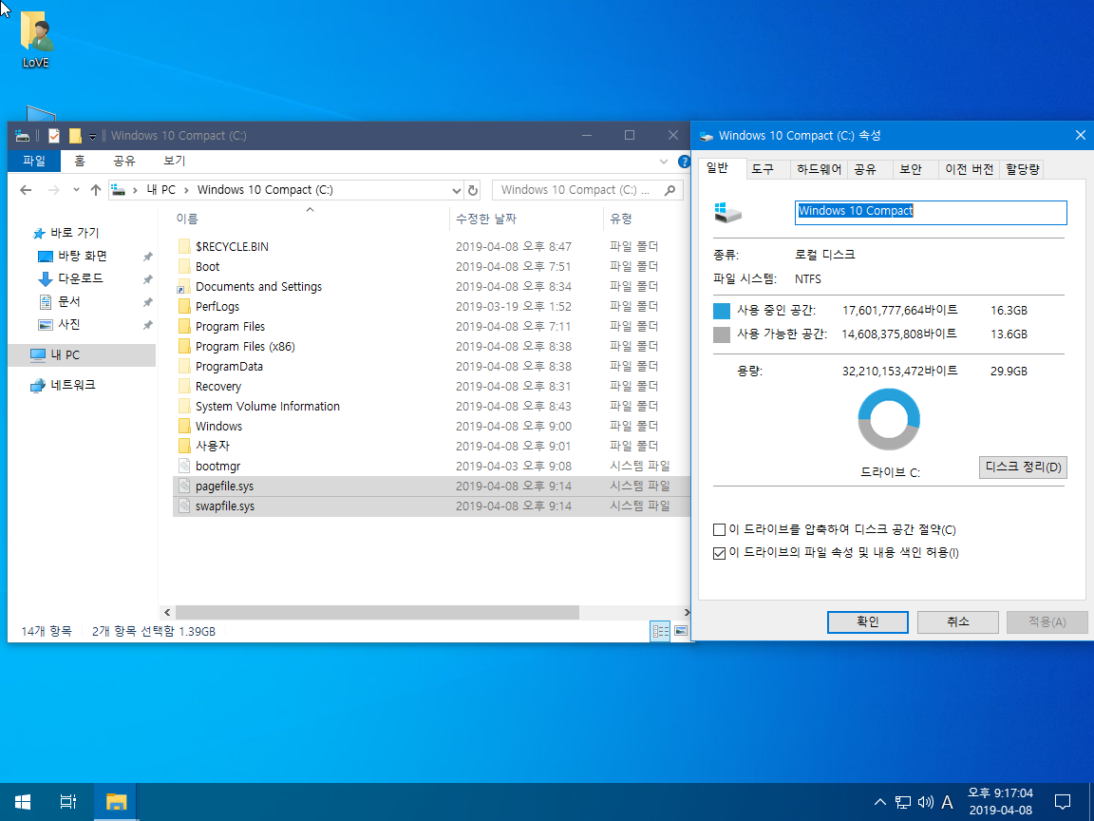Image resolution: width=1094 pixels, height=821 pixels.
Task: Select the Boot folder
Action: tap(207, 267)
